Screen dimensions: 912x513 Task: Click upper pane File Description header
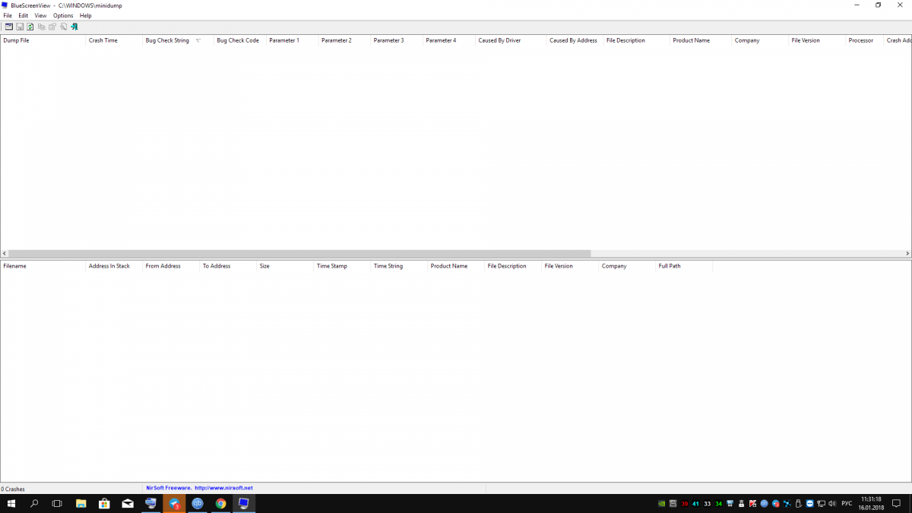637,40
